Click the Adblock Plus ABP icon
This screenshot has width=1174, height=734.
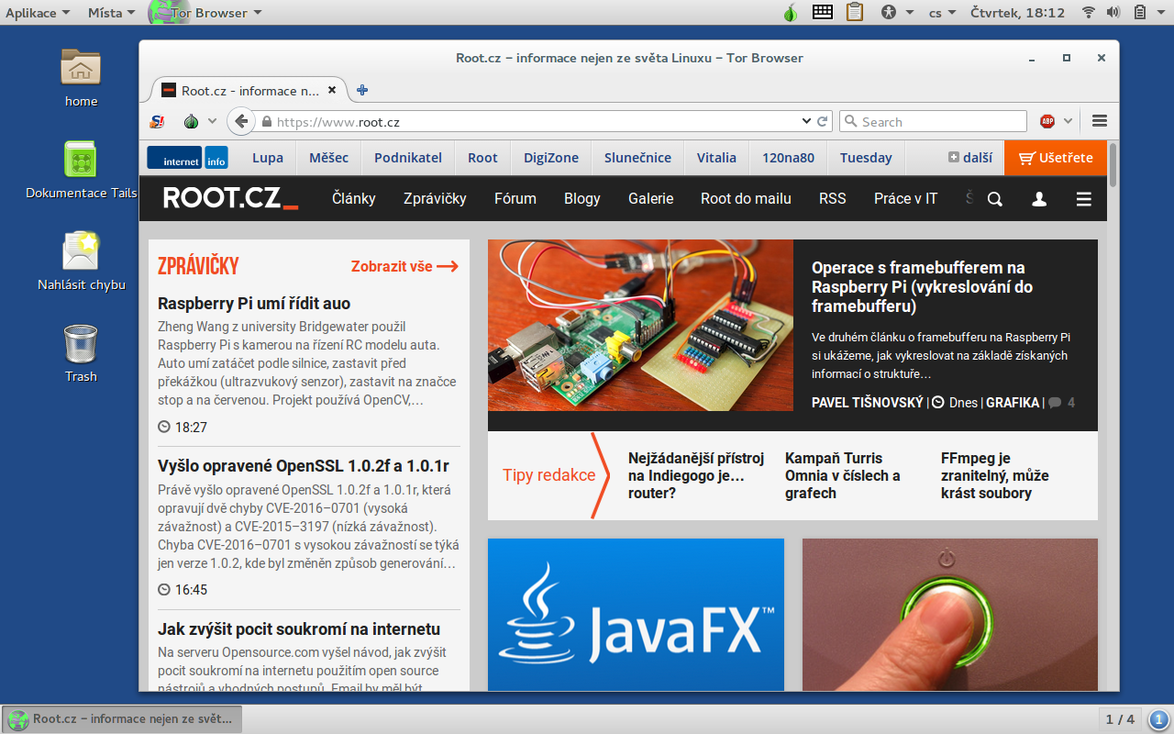click(1047, 121)
